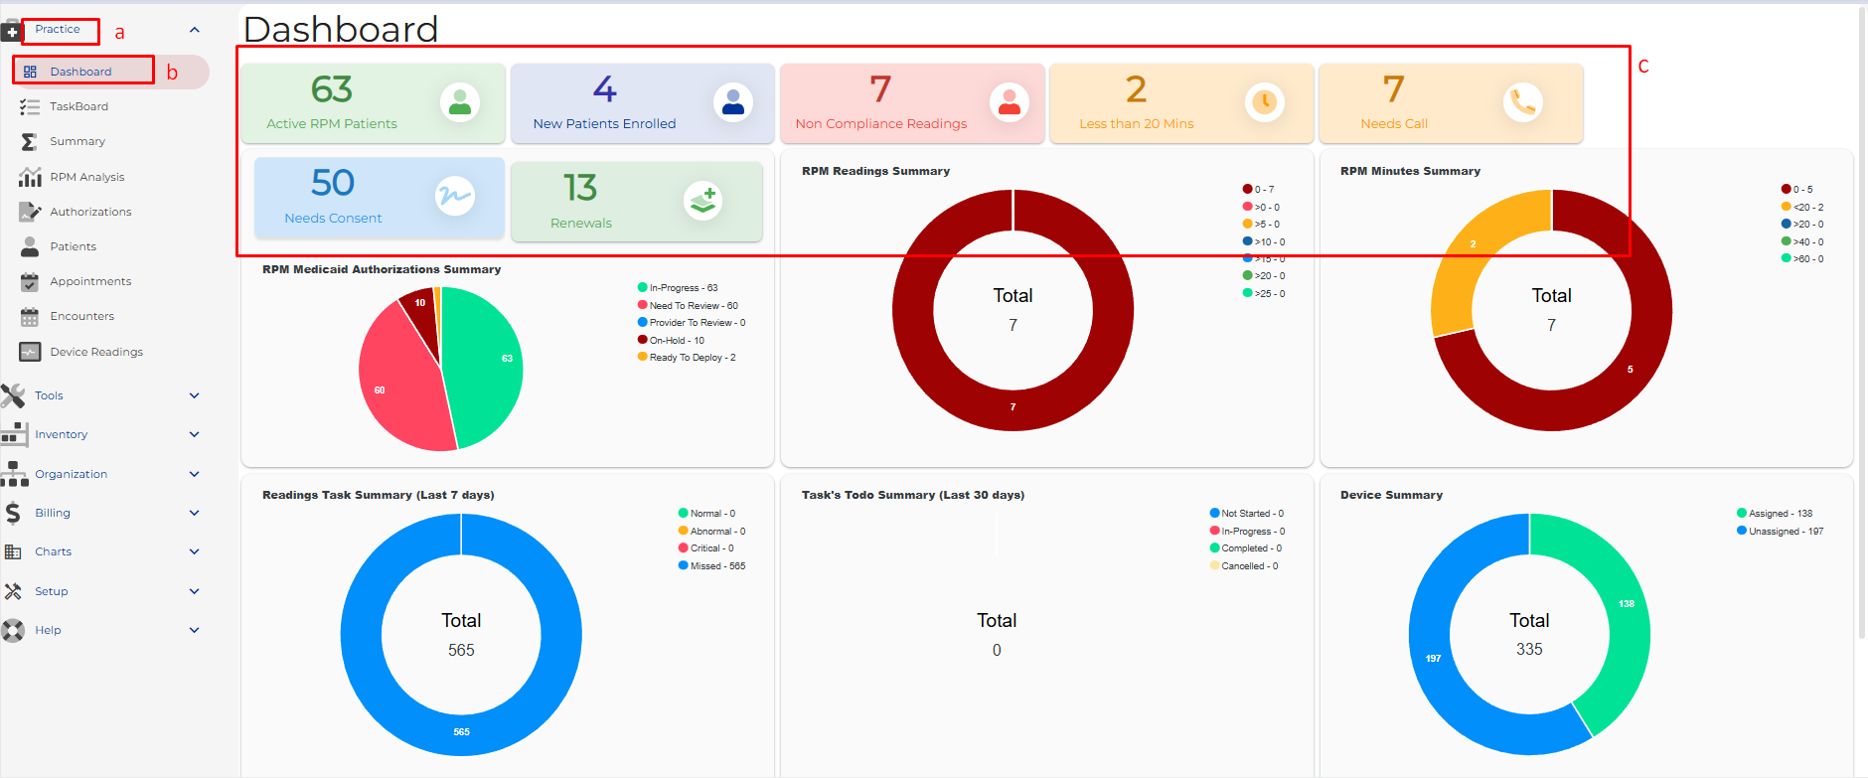Click the Tools wrench icon
Viewport: 1868px width, 778px height.
coord(13,395)
